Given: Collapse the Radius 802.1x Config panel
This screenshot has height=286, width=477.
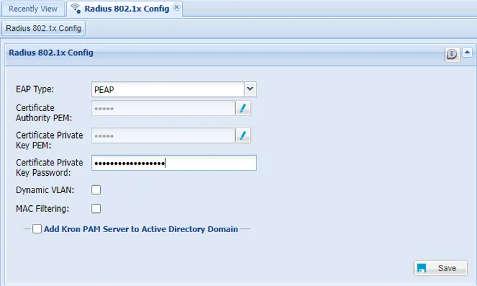Looking at the screenshot, I should click(x=467, y=53).
